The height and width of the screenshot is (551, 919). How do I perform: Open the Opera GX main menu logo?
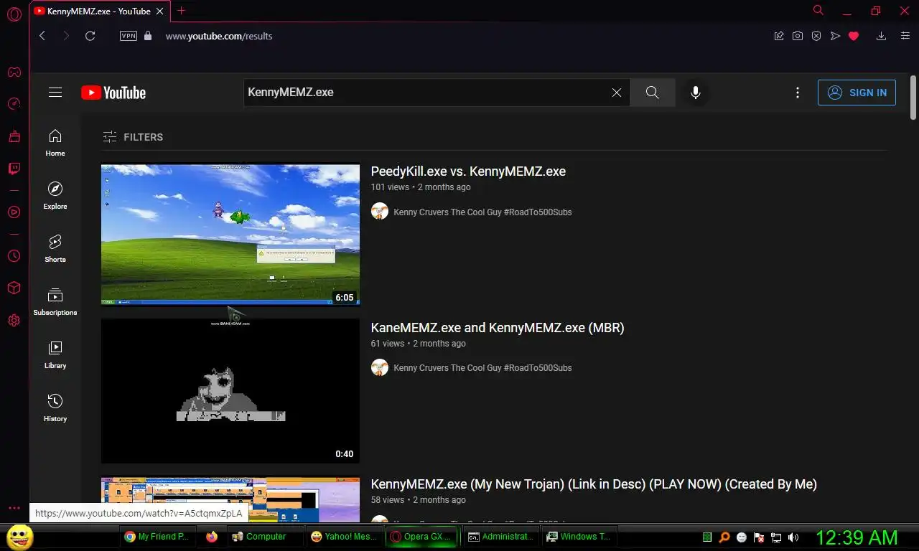point(14,14)
